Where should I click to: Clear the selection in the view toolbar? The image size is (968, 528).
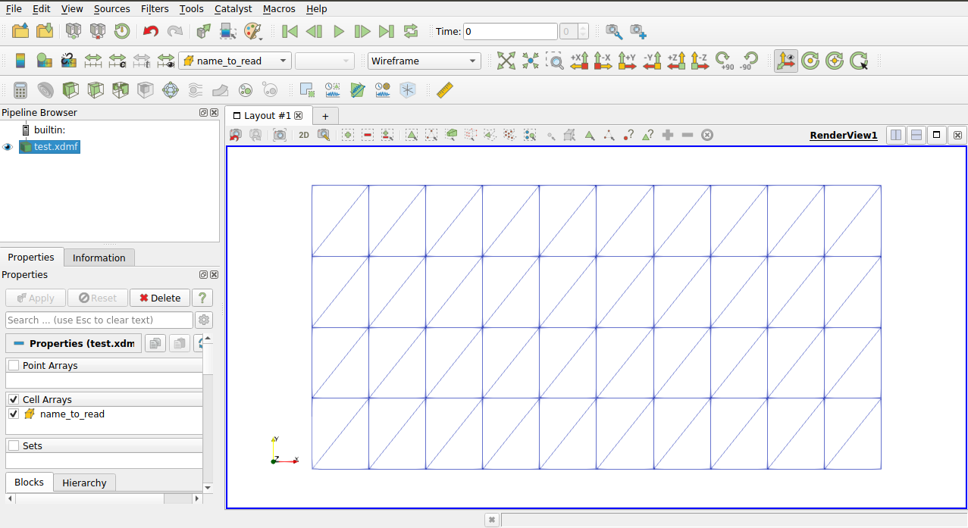tap(707, 135)
